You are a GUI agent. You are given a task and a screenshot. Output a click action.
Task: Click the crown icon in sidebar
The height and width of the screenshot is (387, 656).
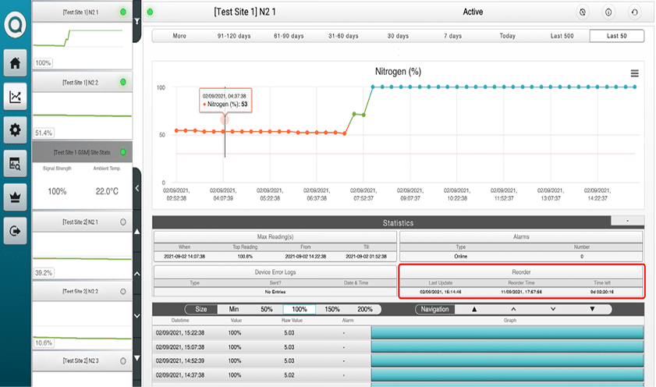pos(15,197)
